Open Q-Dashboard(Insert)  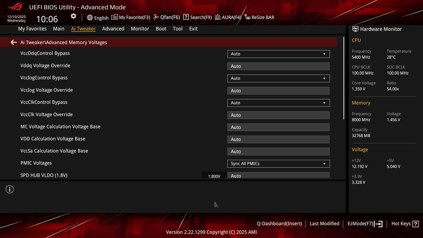[x=279, y=224]
